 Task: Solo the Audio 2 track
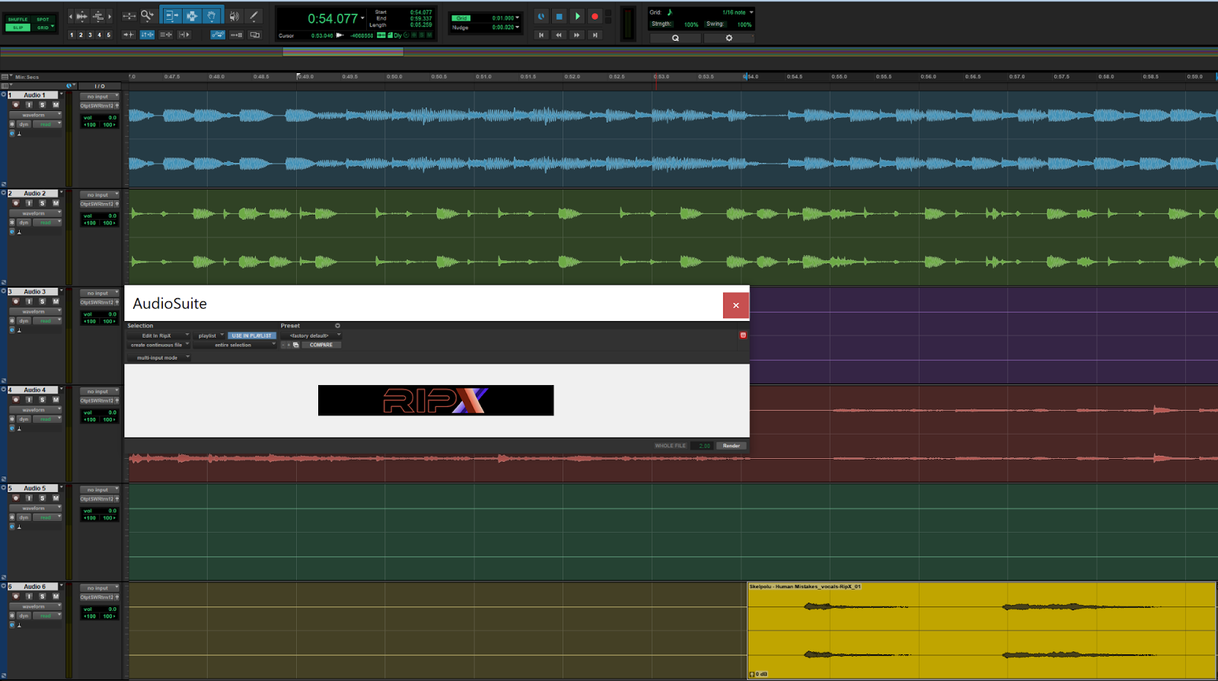point(43,203)
